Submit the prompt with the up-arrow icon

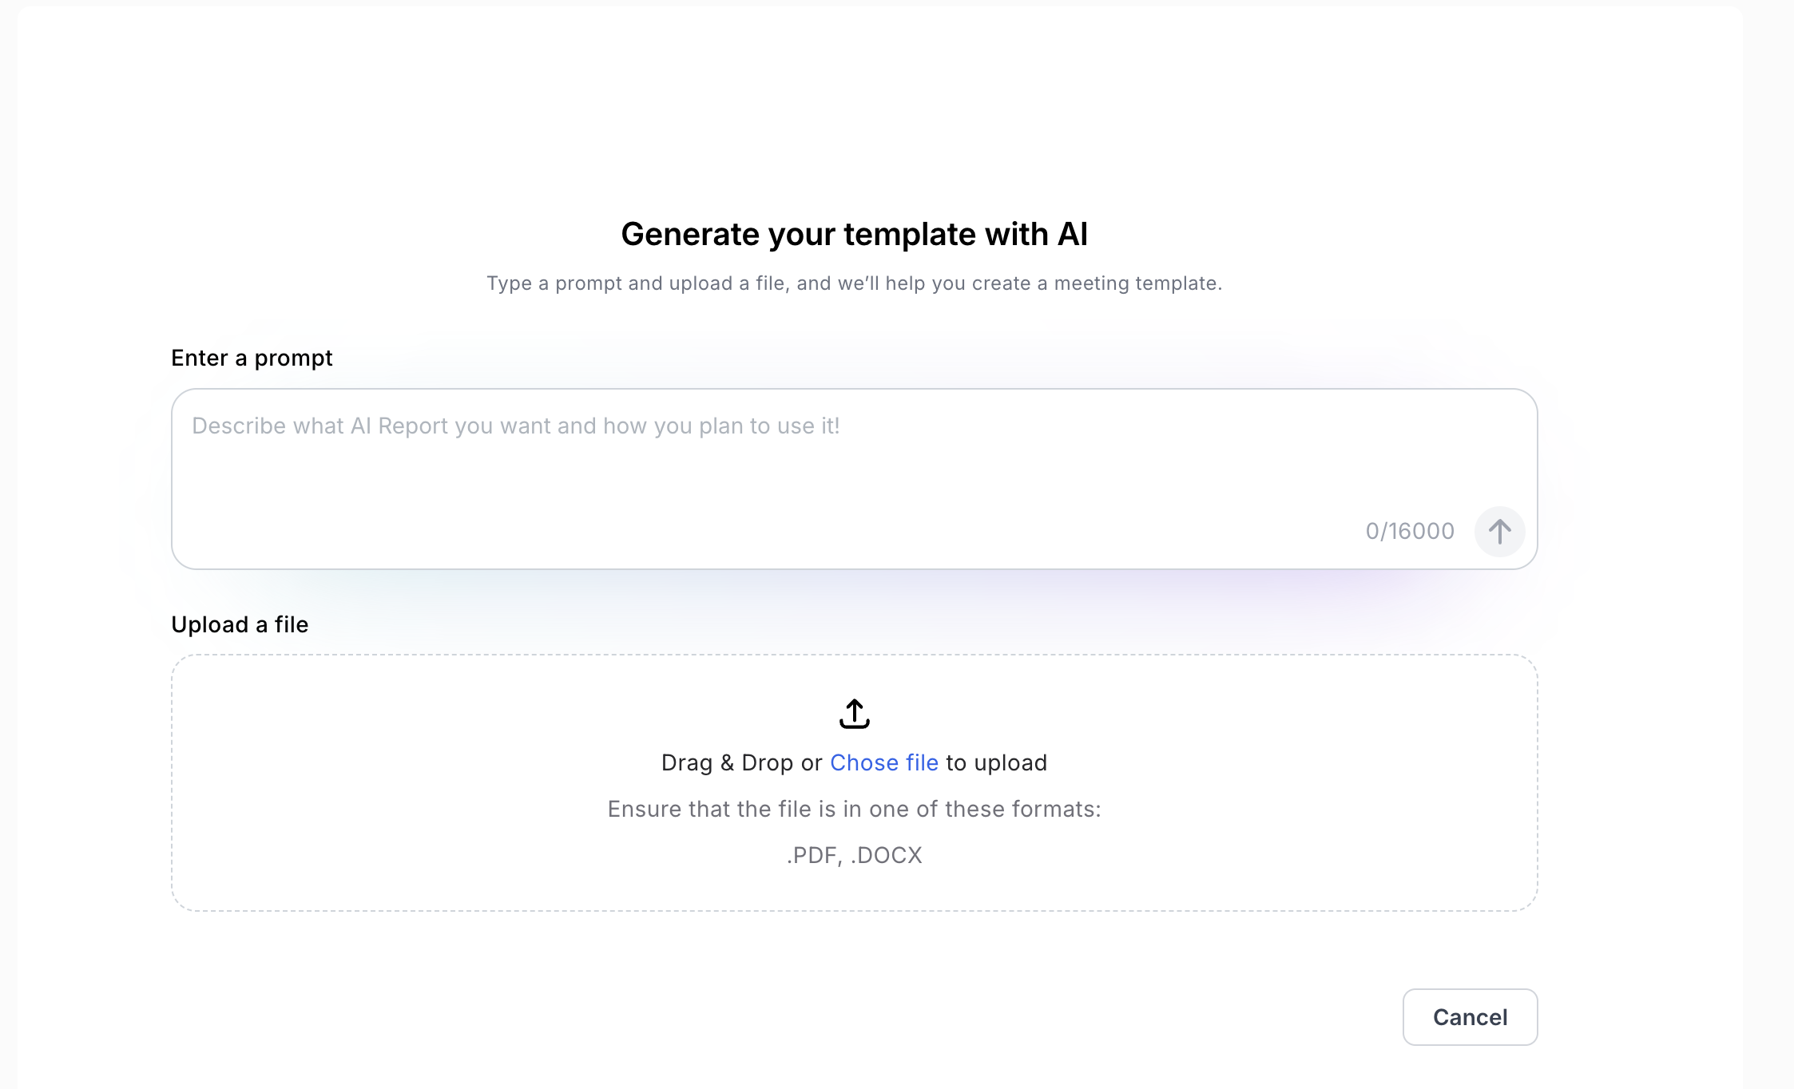[1499, 532]
